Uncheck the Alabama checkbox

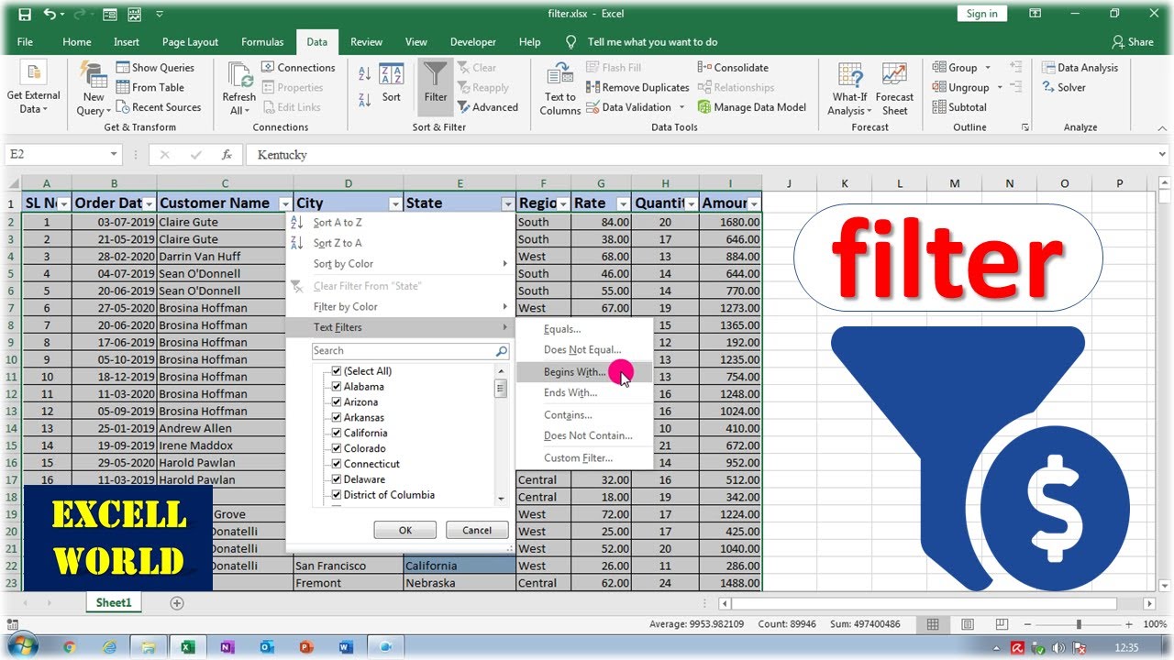click(x=337, y=387)
